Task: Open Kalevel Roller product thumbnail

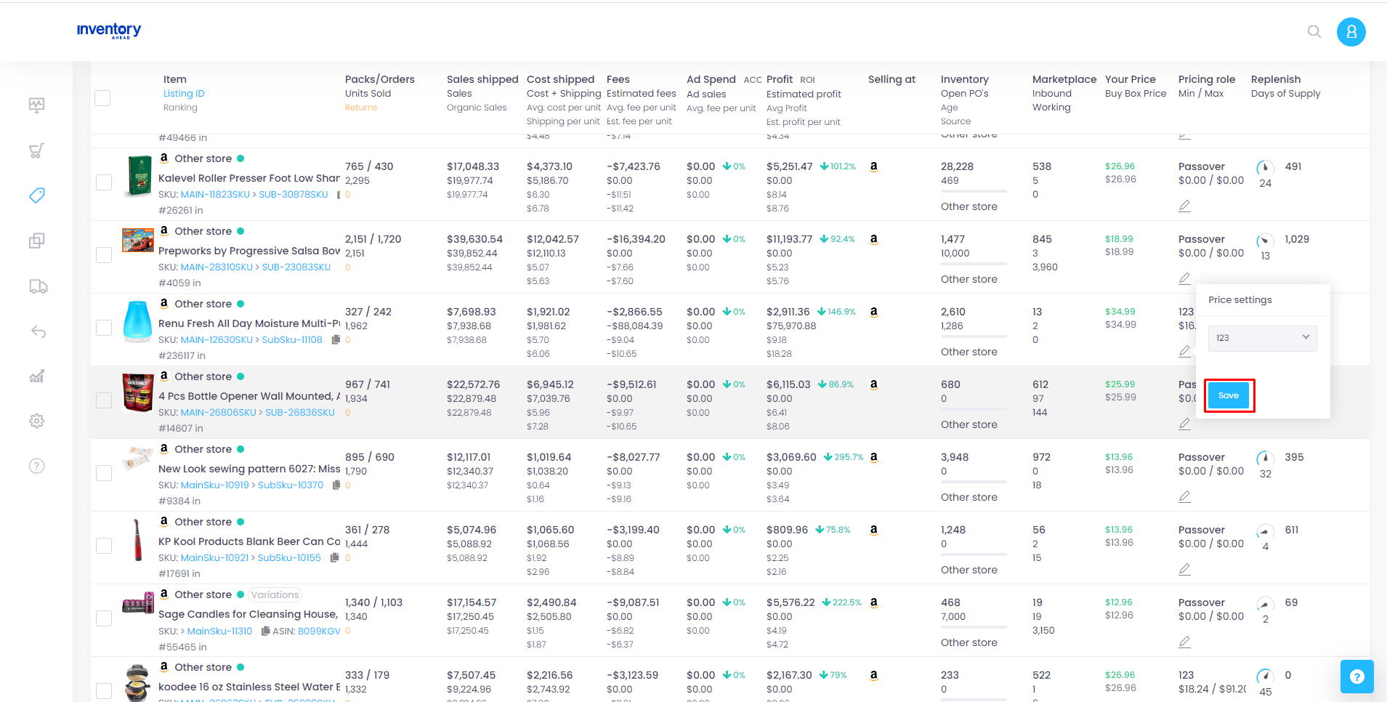Action: click(138, 175)
